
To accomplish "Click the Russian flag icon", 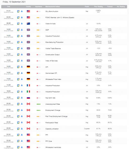I will point(28,98).
